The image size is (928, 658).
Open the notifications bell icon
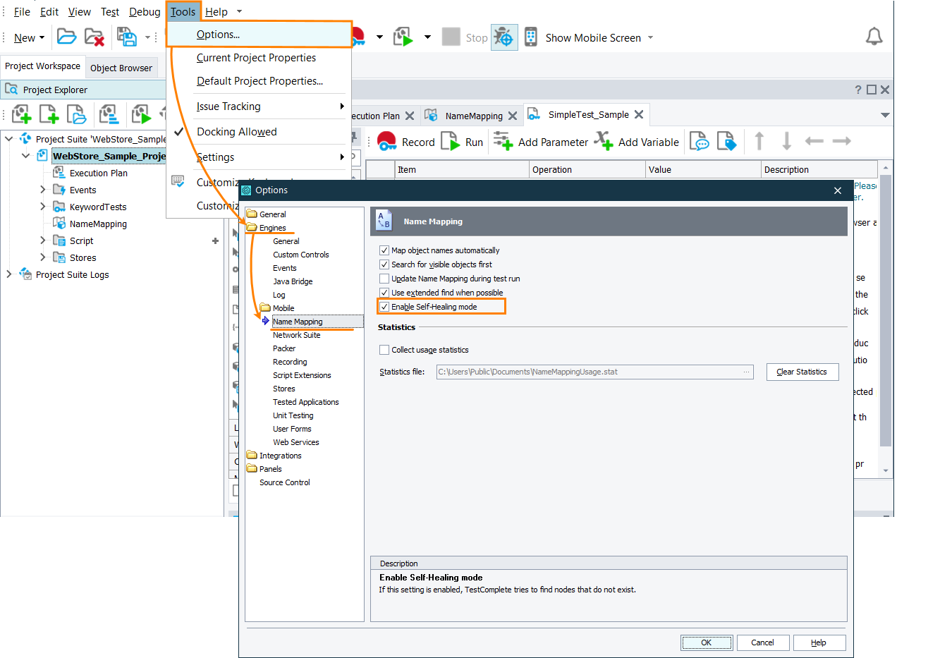(x=874, y=37)
